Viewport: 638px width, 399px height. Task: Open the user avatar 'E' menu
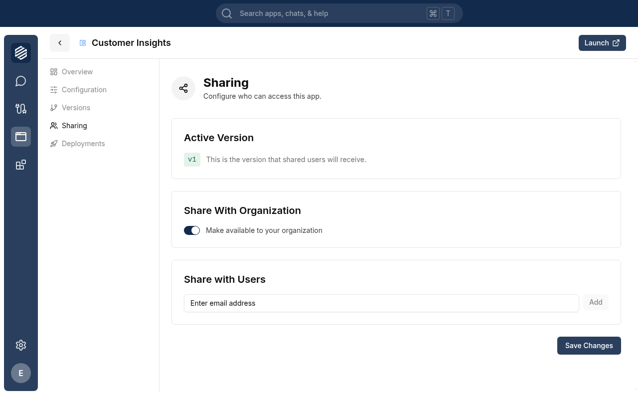click(21, 373)
